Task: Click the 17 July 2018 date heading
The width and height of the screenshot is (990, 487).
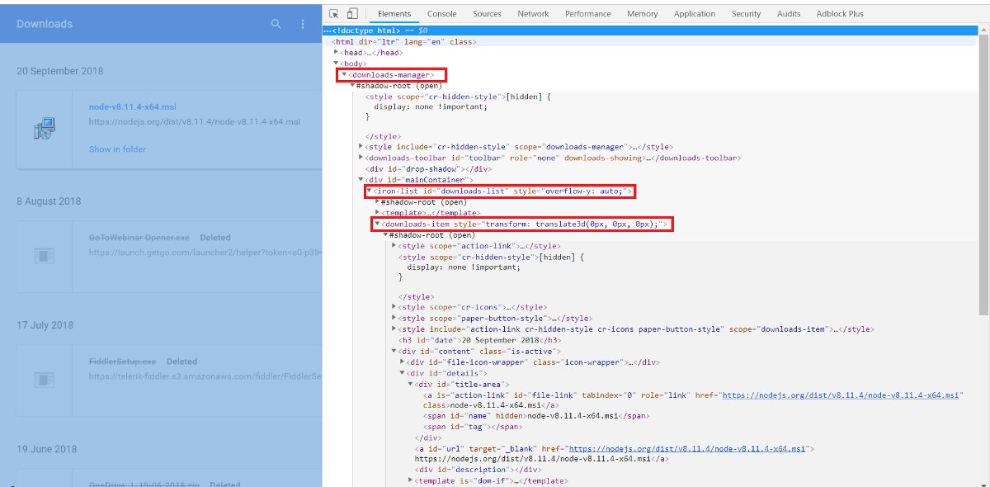Action: tap(45, 325)
